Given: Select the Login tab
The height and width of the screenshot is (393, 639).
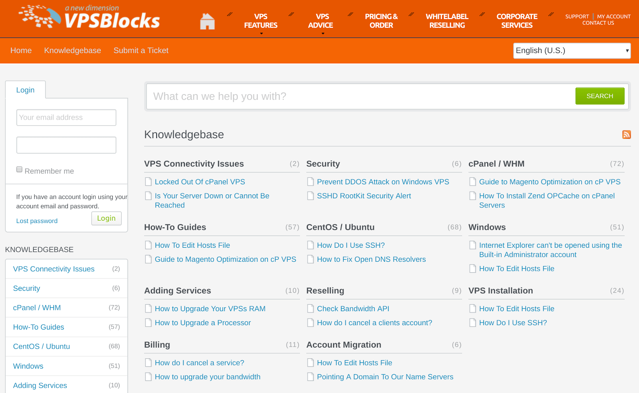Looking at the screenshot, I should tap(26, 90).
